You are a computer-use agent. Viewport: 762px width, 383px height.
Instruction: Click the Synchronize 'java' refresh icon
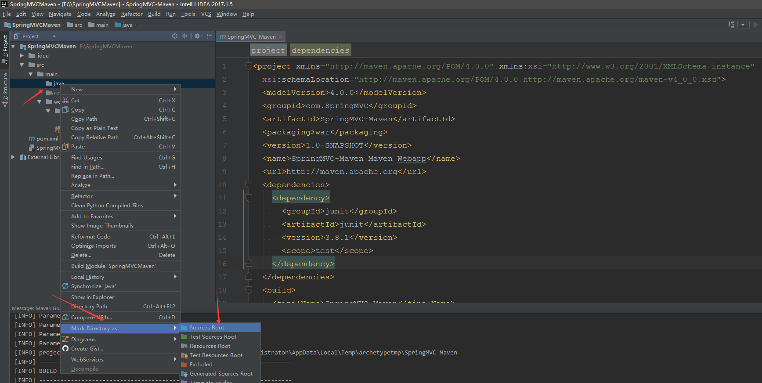[65, 286]
